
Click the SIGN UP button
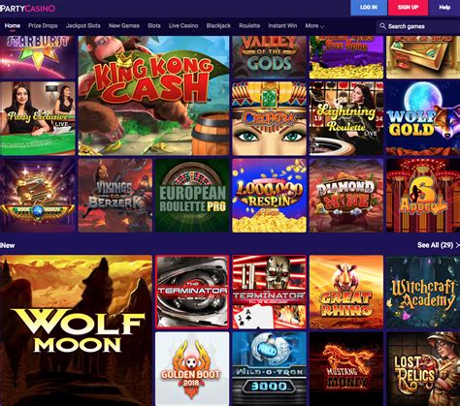408,8
